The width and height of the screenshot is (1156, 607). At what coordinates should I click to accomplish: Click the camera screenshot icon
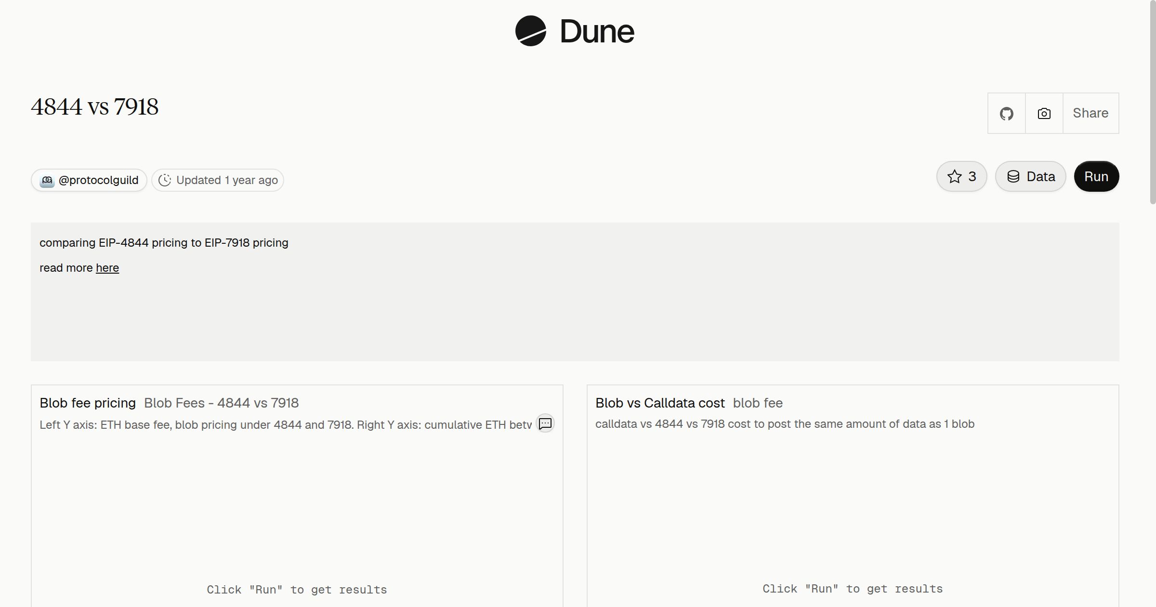pos(1044,113)
